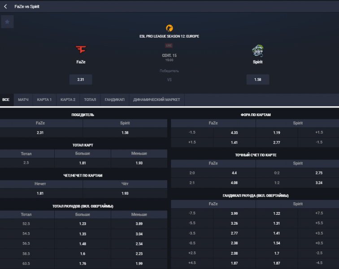
Task: Pick Spirit 1.58 in ПОБЕДИТЕЛЬ table
Action: point(125,133)
